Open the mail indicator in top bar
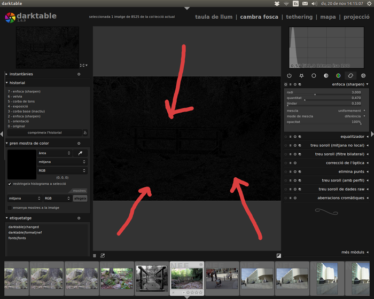 click(305, 4)
